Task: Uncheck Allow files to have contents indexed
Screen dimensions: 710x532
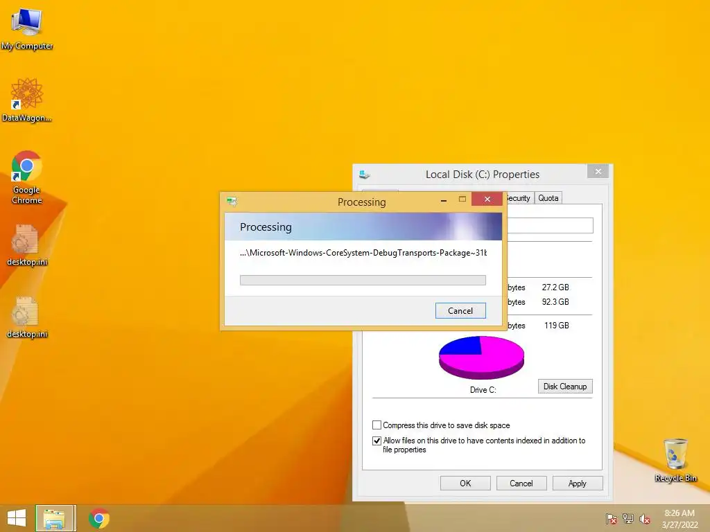Action: (x=376, y=441)
